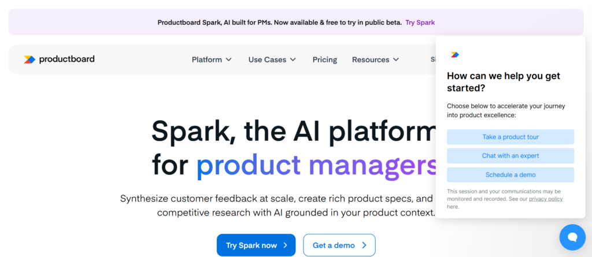Open the Resources menu item
592x257 pixels.
(x=371, y=59)
